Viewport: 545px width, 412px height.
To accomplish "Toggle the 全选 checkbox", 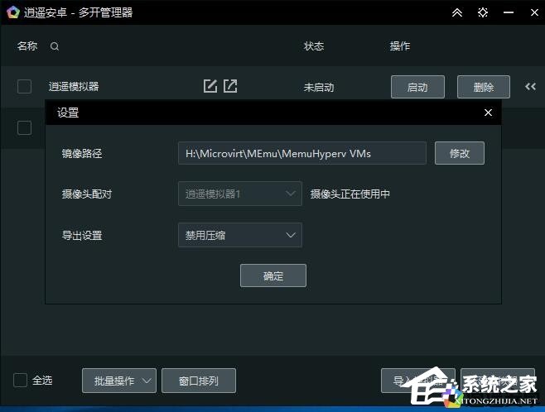I will 20,380.
